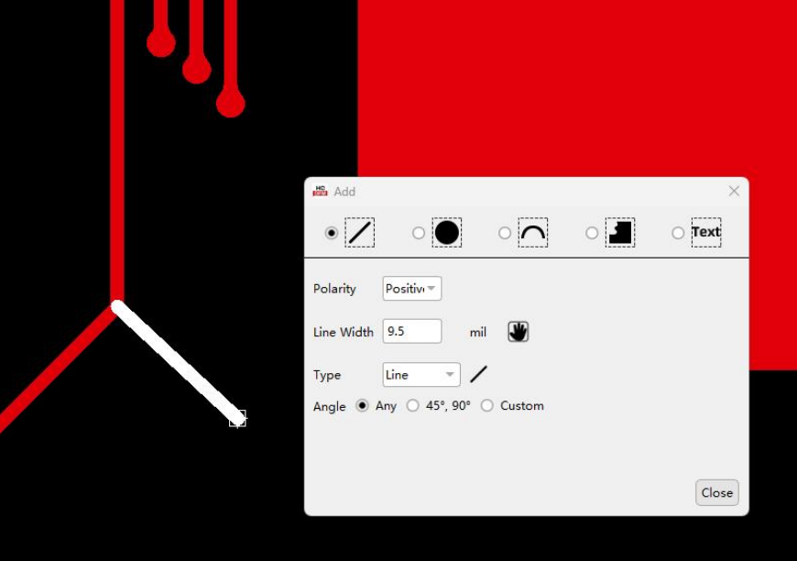797x561 pixels.
Task: Select the radio button beside Text icon
Action: point(678,233)
